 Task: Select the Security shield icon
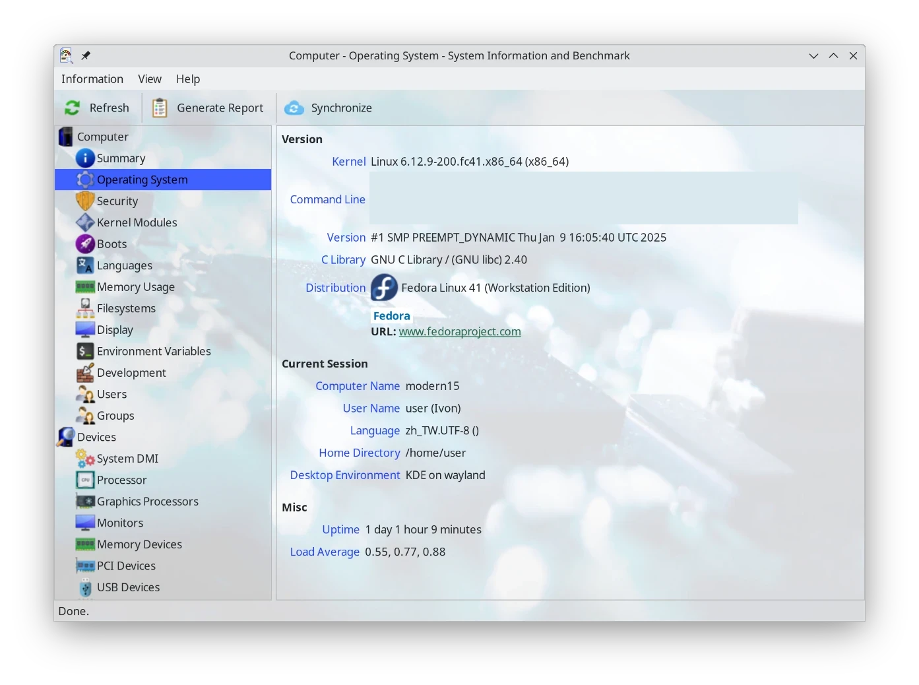[x=85, y=201]
